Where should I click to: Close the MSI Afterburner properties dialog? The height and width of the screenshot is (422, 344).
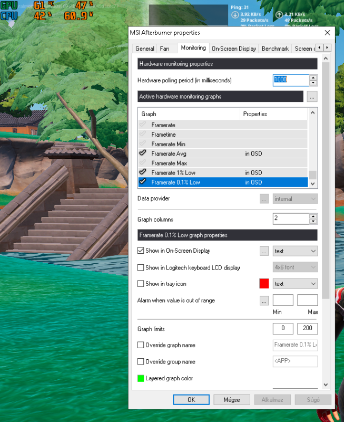pyautogui.click(x=327, y=33)
